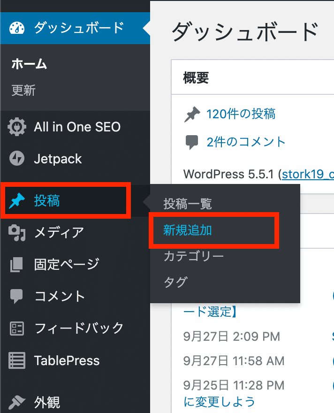This screenshot has height=413, width=334.
Task: Open the ダッシュボード menu item
Action: click(75, 28)
